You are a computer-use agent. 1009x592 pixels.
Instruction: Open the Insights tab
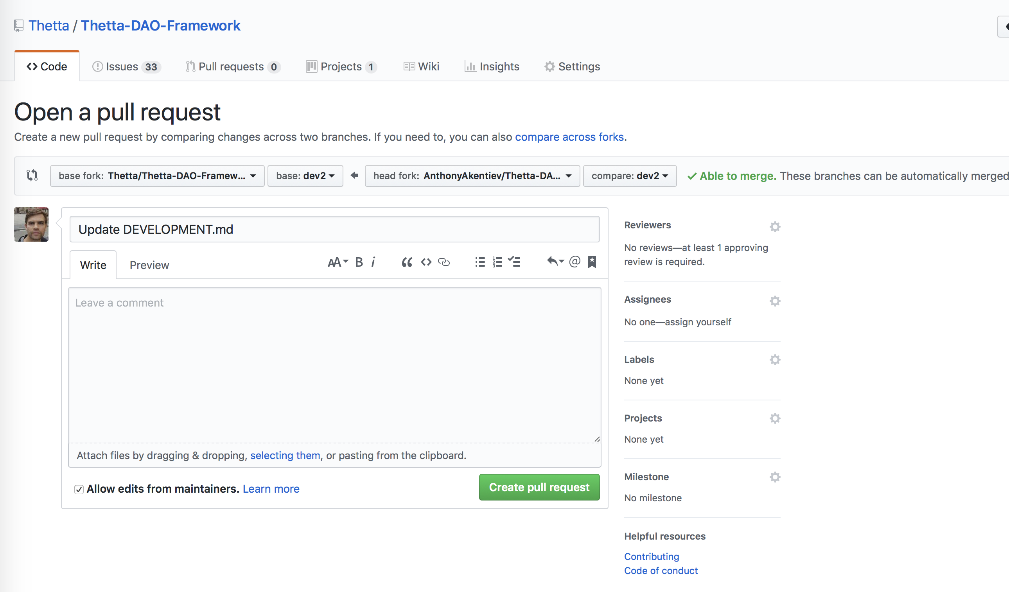pyautogui.click(x=492, y=66)
